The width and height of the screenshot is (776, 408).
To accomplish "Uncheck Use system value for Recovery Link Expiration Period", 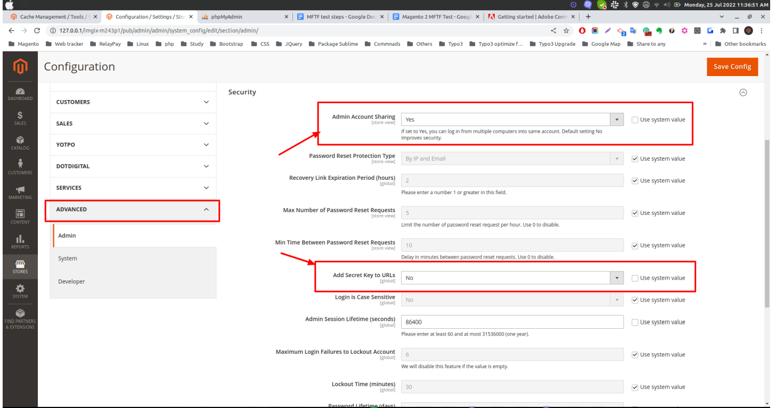I will point(635,180).
